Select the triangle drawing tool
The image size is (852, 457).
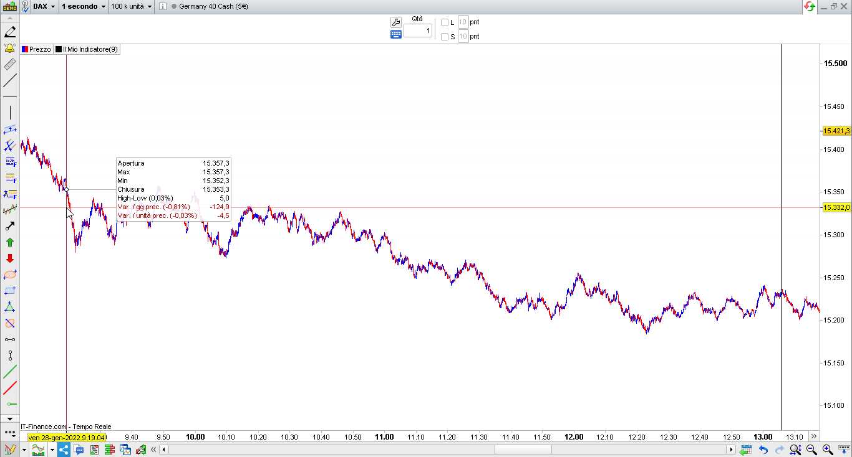[x=10, y=307]
